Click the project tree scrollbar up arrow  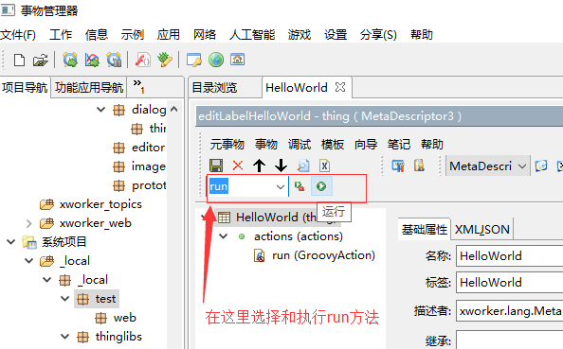point(174,109)
